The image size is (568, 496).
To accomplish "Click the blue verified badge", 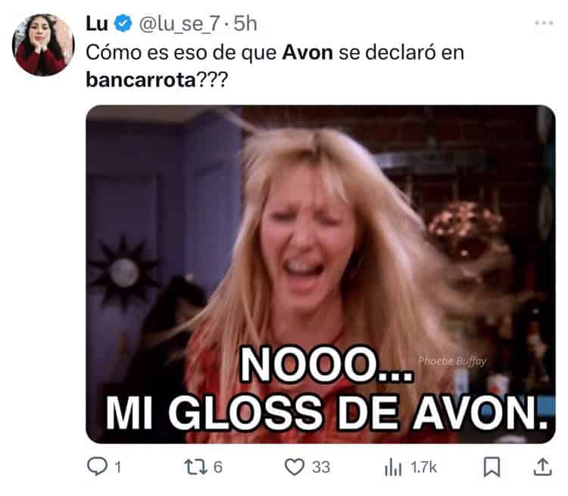I will pos(123,24).
